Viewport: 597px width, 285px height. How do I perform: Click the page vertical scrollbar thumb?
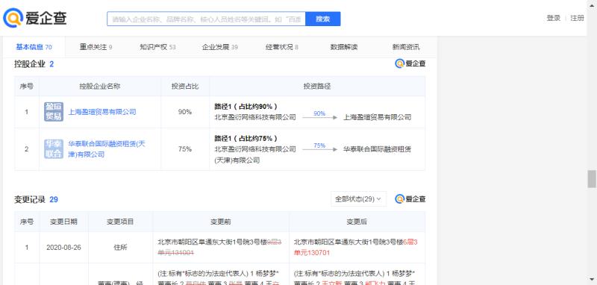click(x=592, y=179)
